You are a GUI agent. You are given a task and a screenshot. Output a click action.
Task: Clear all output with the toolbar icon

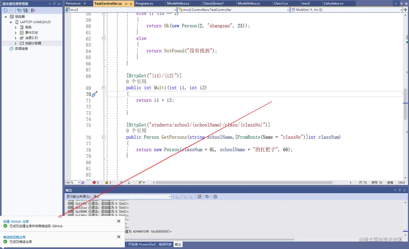point(199,197)
